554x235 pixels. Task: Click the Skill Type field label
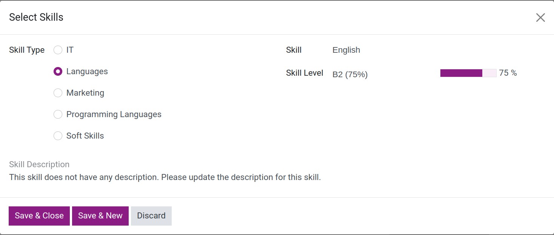(x=26, y=50)
